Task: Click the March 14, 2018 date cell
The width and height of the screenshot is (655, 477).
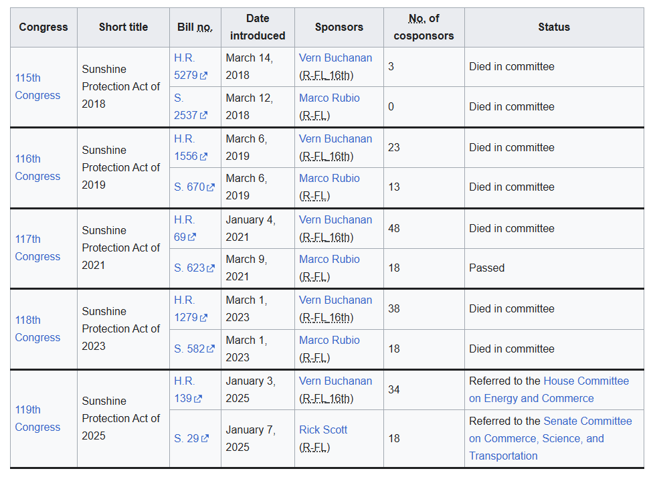Action: click(258, 67)
